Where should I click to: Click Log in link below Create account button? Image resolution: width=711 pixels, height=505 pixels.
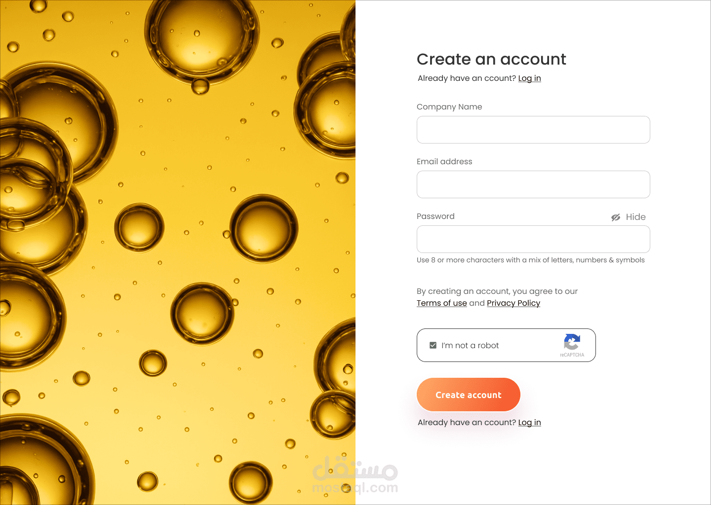(529, 423)
